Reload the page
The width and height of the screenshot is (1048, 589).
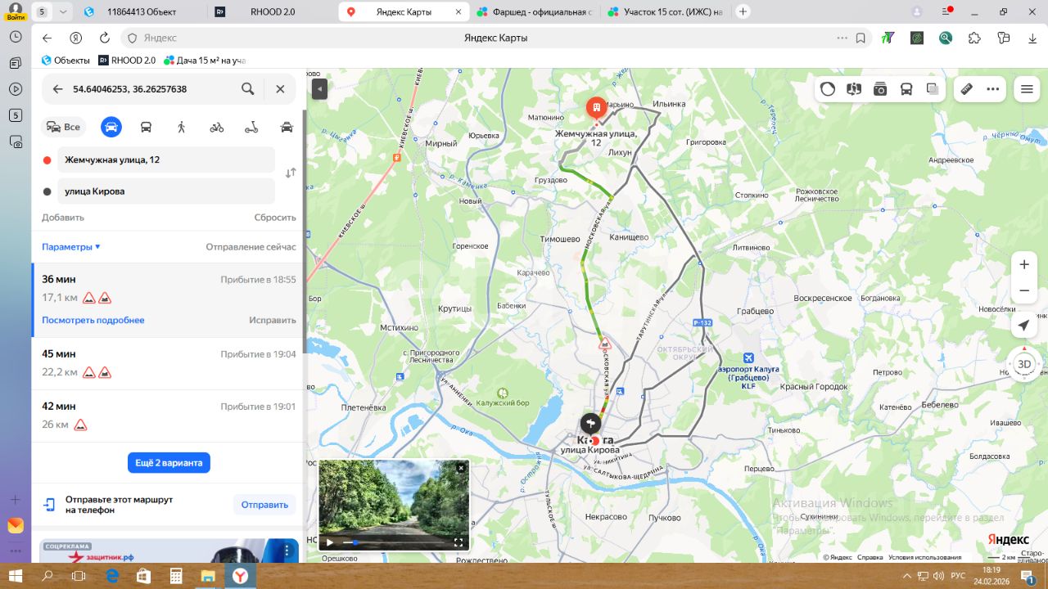(x=104, y=38)
